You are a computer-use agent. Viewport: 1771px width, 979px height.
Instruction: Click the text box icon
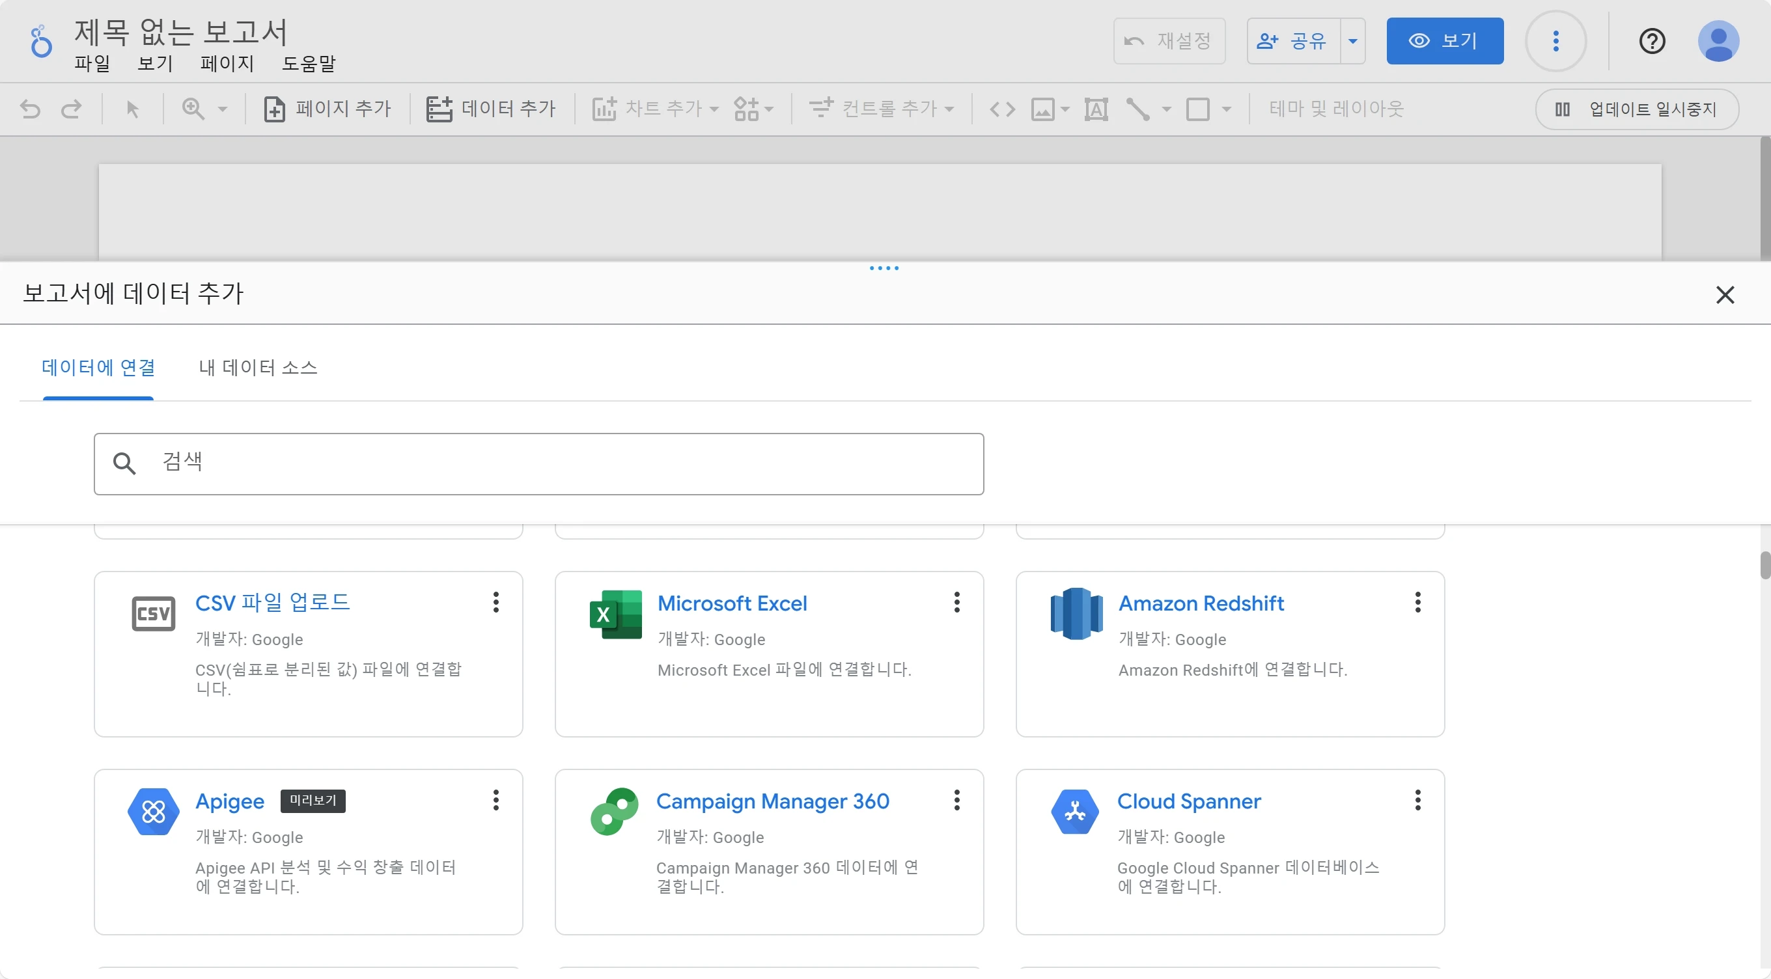click(x=1096, y=109)
